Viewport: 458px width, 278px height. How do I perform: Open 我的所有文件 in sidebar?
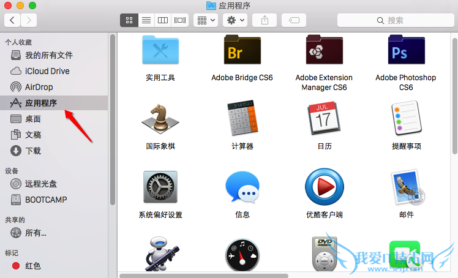pyautogui.click(x=54, y=55)
